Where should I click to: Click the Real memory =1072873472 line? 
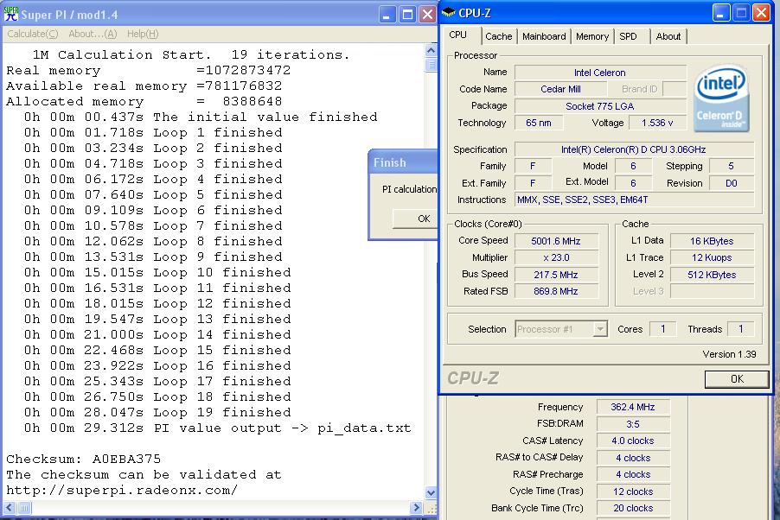click(148, 70)
